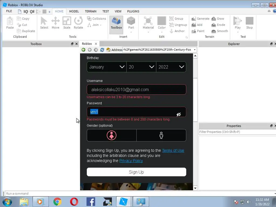Click the terrain Grow tool
Viewport: 276px width, 207px height.
(218, 19)
